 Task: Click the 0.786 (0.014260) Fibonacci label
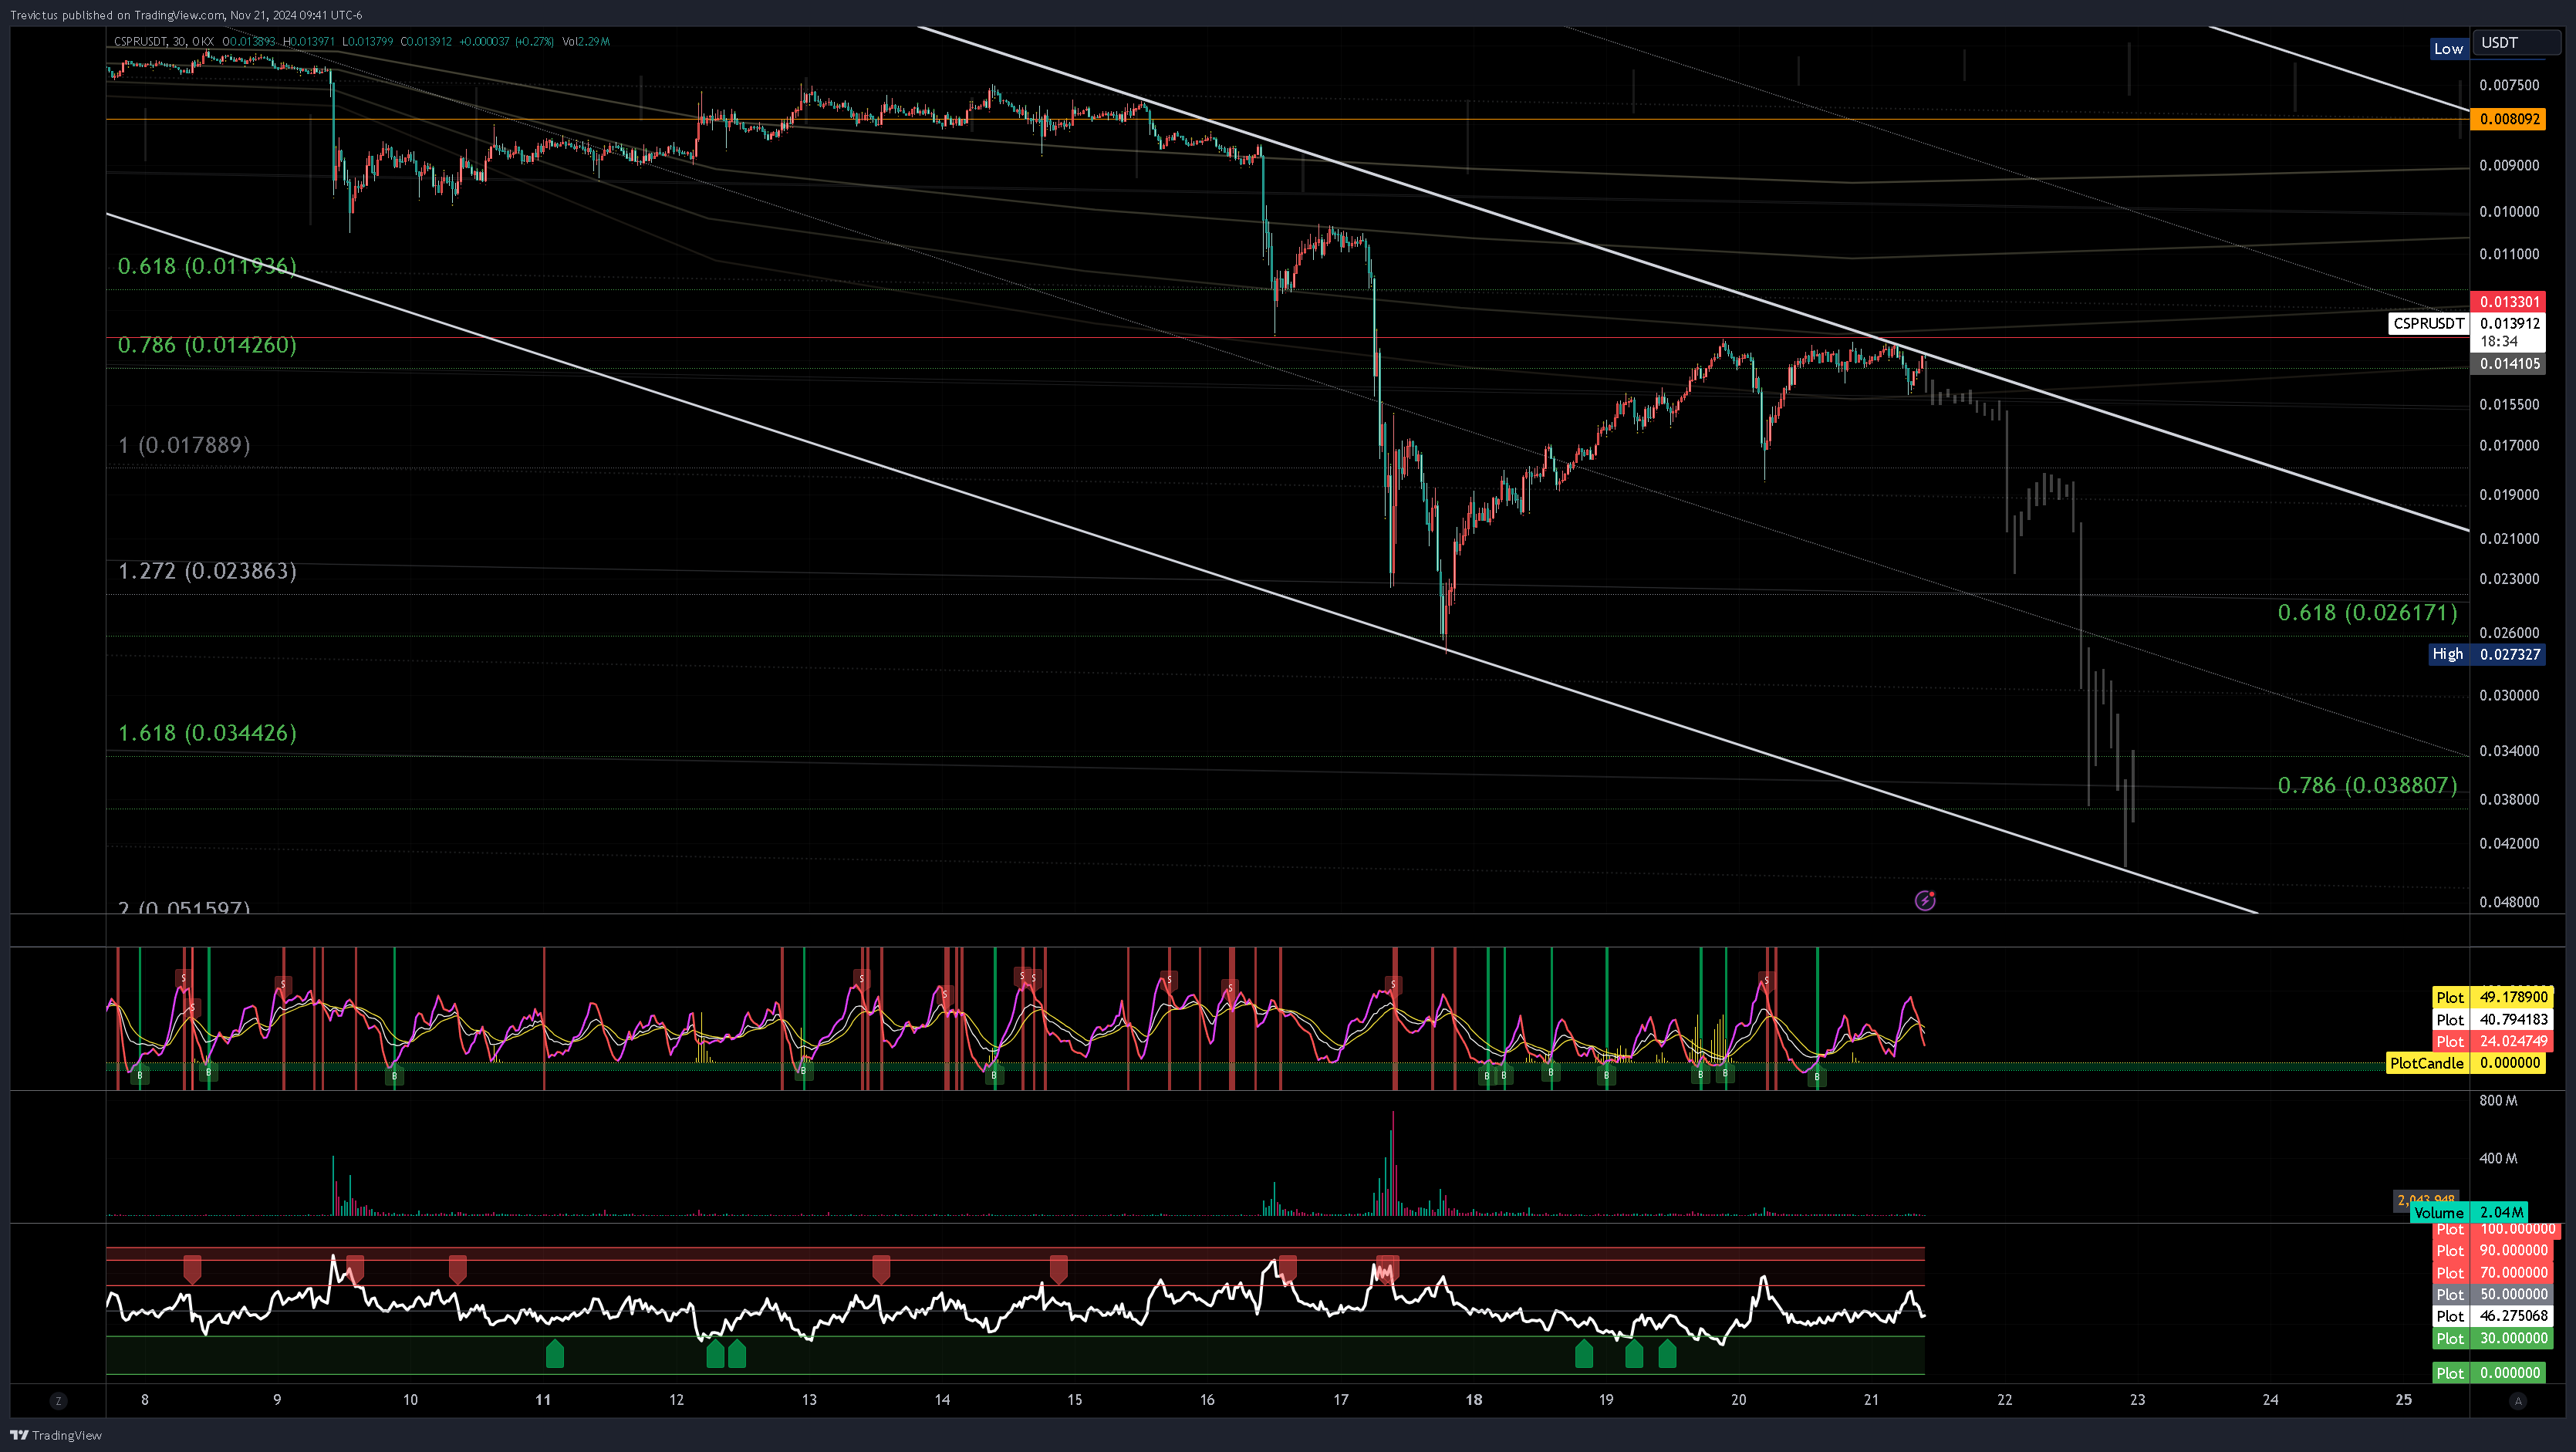pos(207,345)
